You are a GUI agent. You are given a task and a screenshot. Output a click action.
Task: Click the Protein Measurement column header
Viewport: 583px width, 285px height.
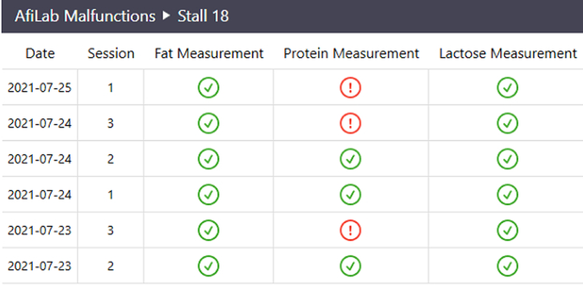point(351,54)
